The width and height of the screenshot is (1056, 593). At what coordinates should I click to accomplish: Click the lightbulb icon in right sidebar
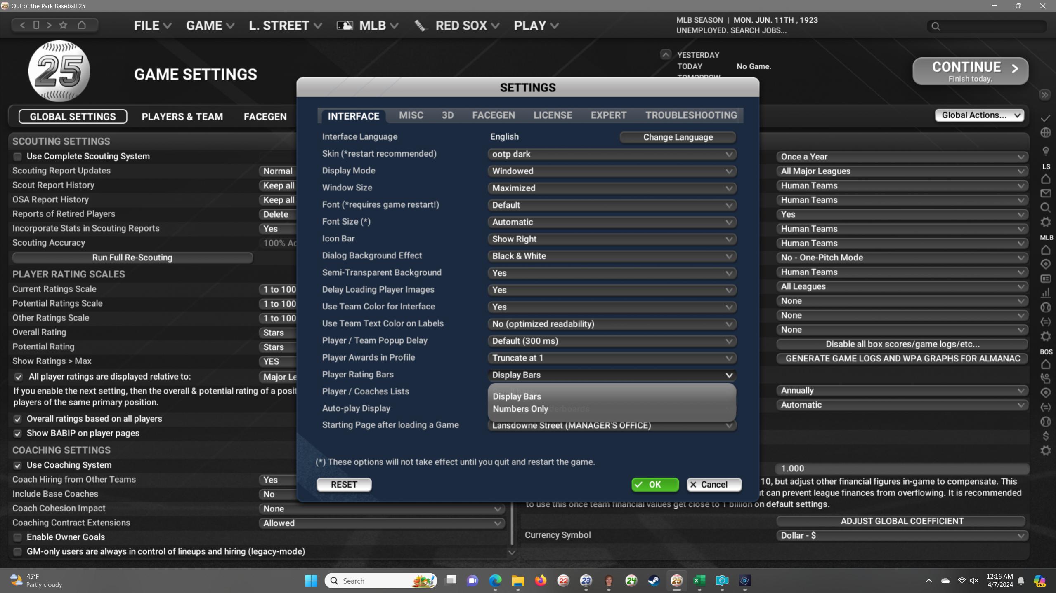click(1045, 151)
